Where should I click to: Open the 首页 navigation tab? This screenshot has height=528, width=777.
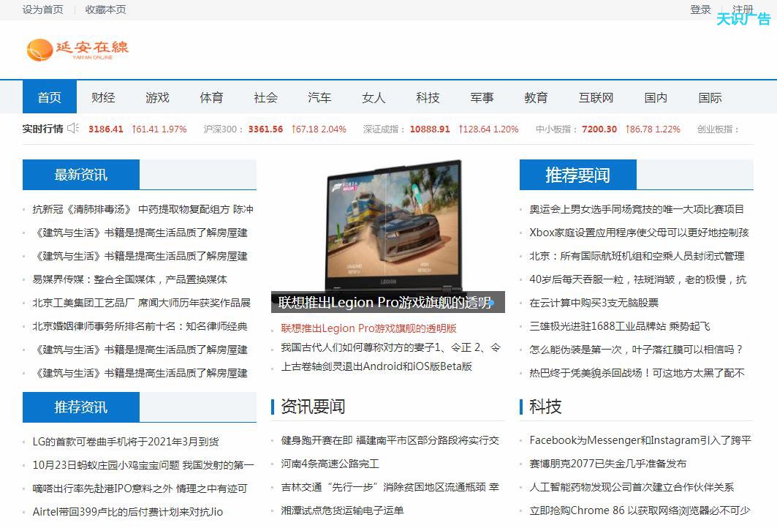coord(50,97)
